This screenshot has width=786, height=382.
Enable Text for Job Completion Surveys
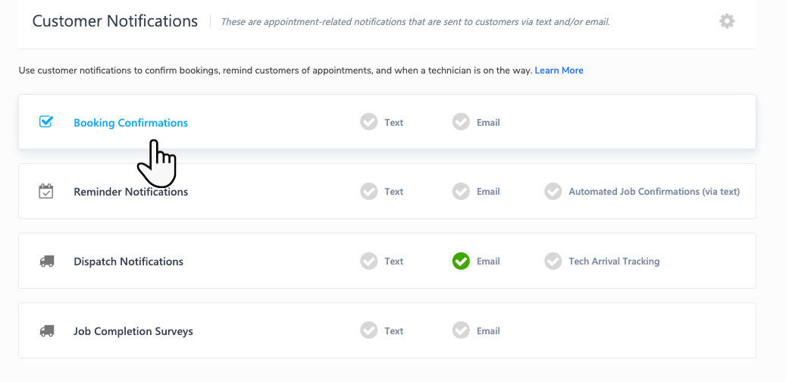[x=369, y=330]
